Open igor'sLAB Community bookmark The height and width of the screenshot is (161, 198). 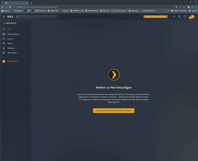click(x=119, y=11)
